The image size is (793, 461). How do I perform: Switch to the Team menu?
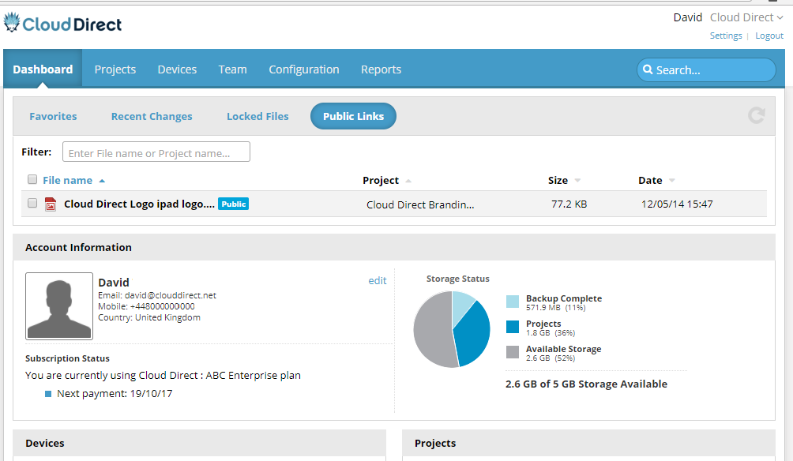pyautogui.click(x=233, y=69)
